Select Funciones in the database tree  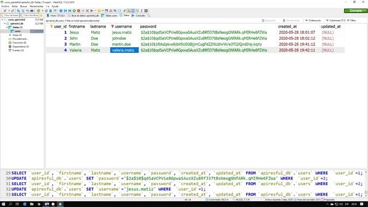19,43
